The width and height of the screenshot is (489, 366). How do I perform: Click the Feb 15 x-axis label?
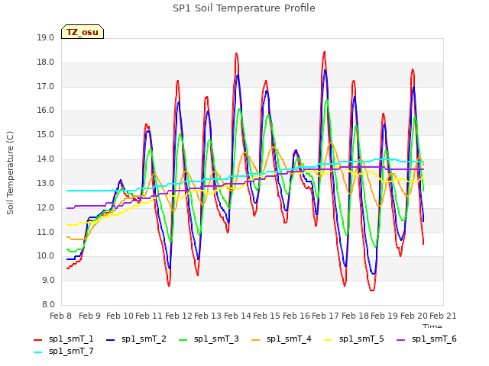click(267, 316)
